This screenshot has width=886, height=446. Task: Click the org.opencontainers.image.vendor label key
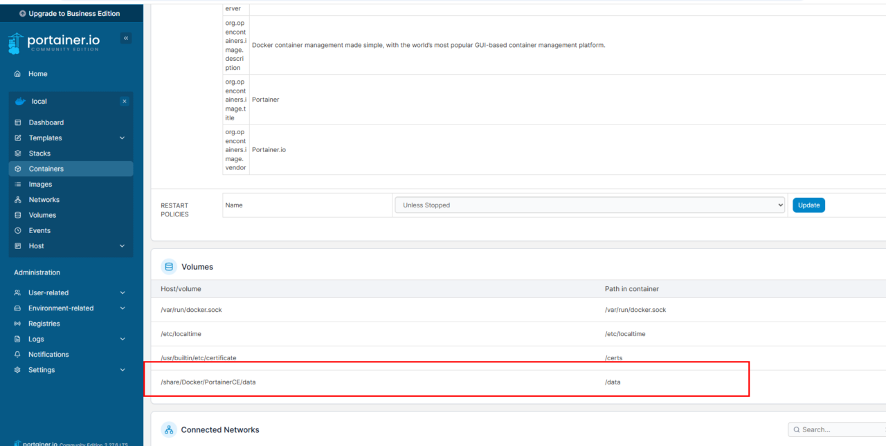pyautogui.click(x=235, y=149)
